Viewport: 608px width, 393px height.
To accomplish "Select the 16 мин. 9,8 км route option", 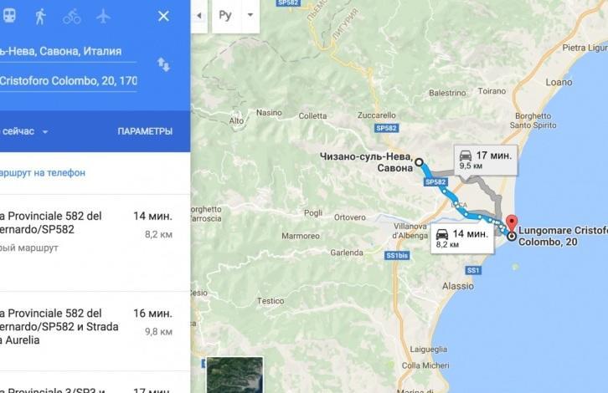I will pyautogui.click(x=95, y=331).
